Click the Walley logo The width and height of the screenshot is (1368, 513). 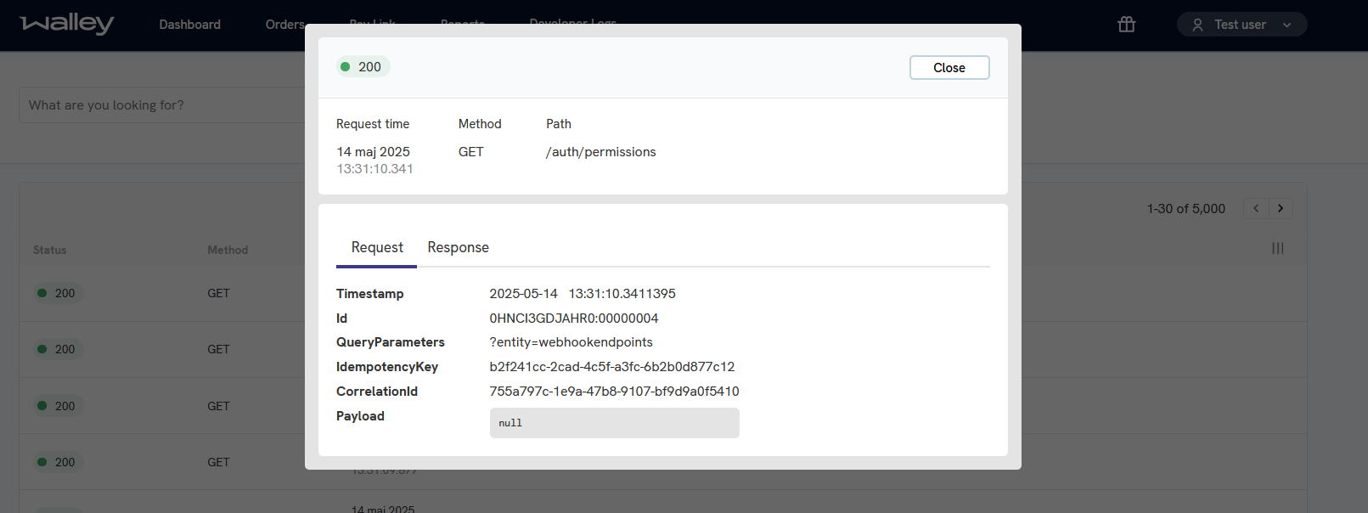(66, 24)
